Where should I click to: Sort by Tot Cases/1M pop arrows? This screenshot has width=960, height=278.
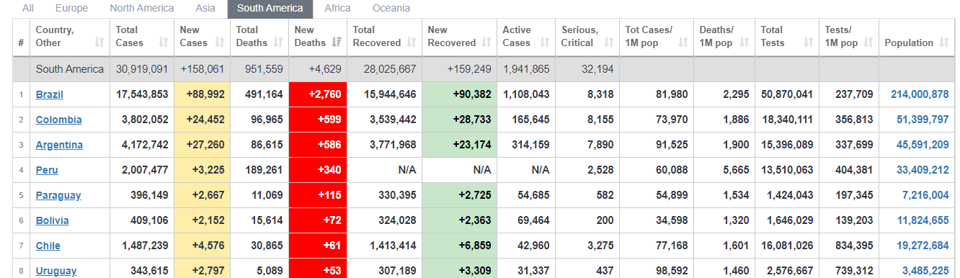tap(683, 42)
